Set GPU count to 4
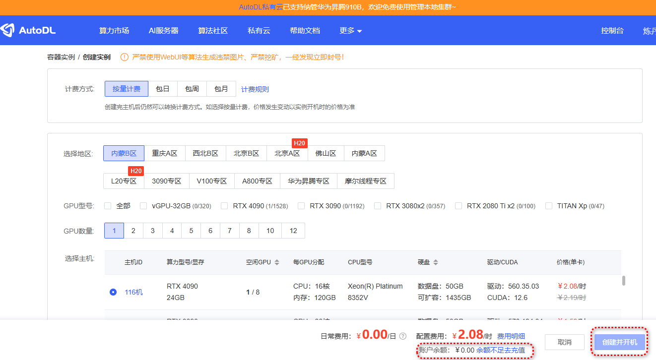This screenshot has height=360, width=656. coord(172,231)
